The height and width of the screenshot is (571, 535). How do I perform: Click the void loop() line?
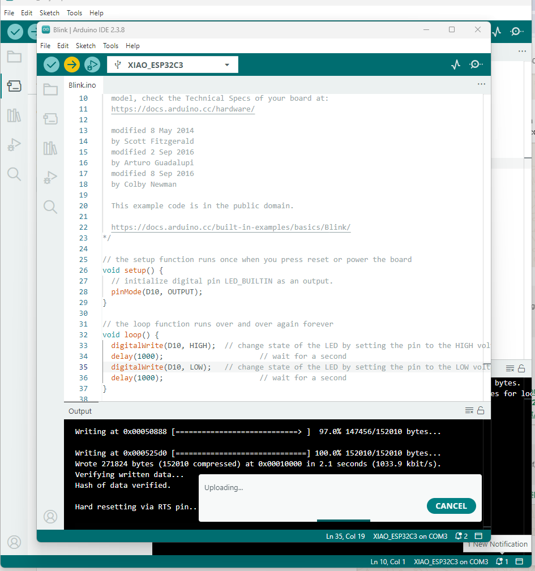tap(131, 334)
